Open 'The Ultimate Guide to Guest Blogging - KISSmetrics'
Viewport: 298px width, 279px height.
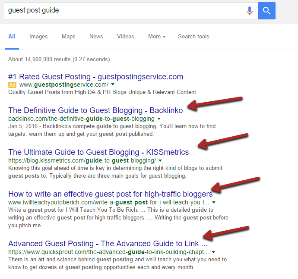(98, 152)
